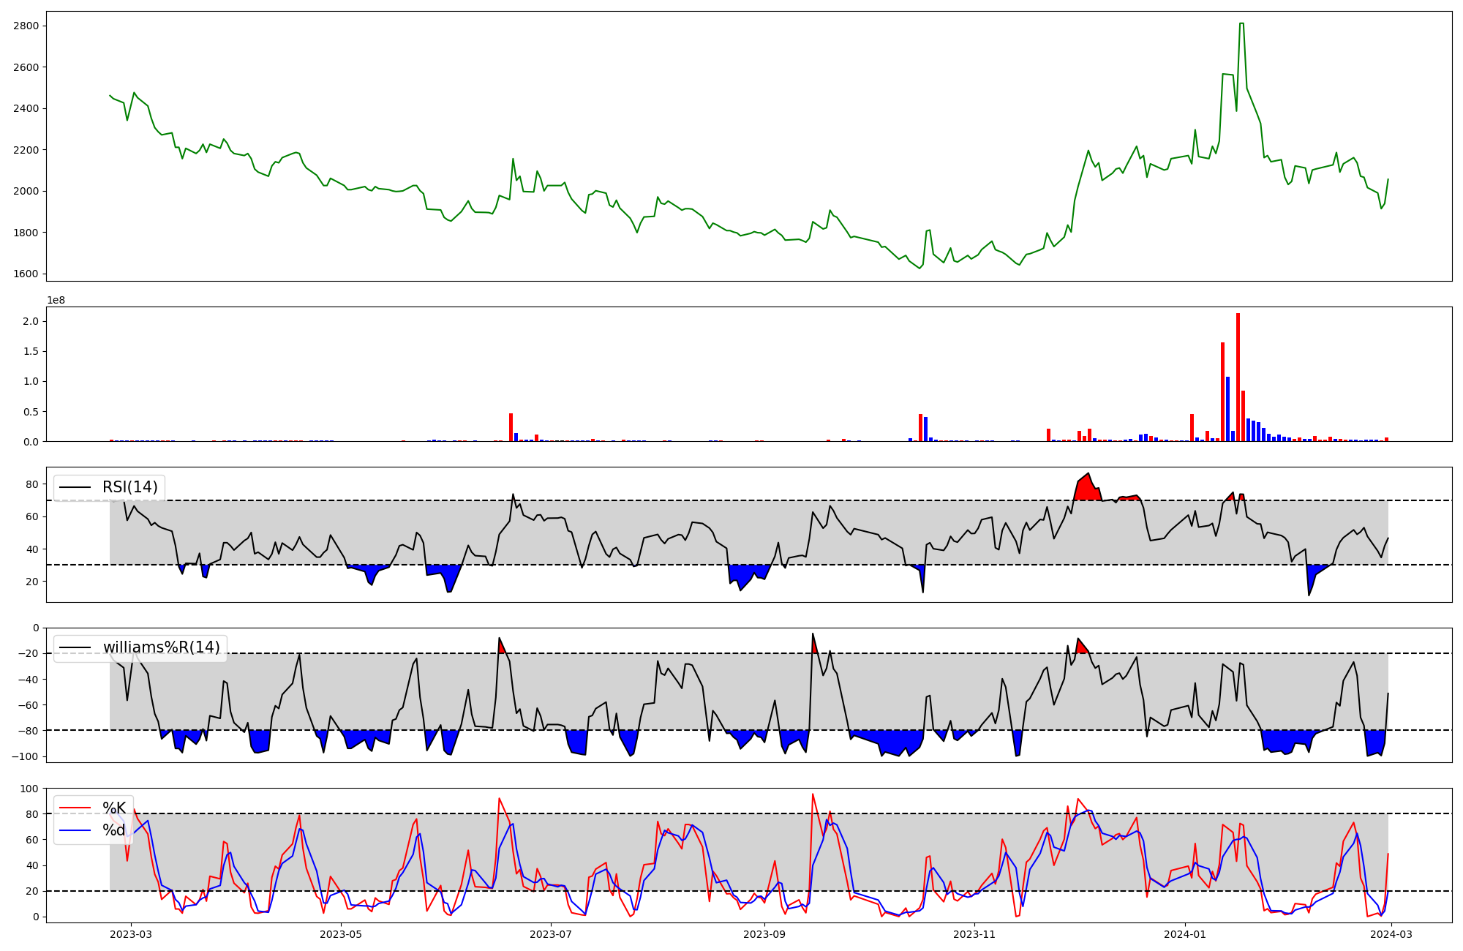Viewport: 1463px width, 951px height.
Task: Click the 2024-03 x-axis date label
Action: point(1391,934)
